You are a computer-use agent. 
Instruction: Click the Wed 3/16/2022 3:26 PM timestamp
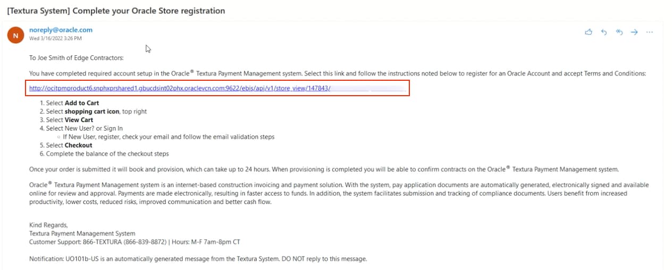coord(55,39)
